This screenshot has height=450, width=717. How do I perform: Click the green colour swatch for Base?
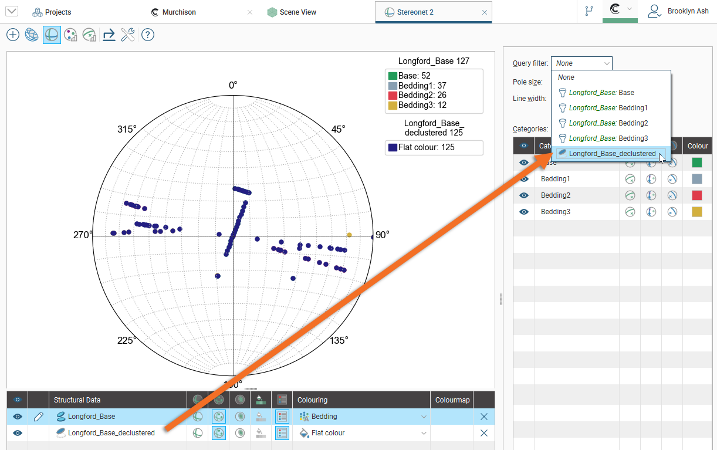click(697, 163)
